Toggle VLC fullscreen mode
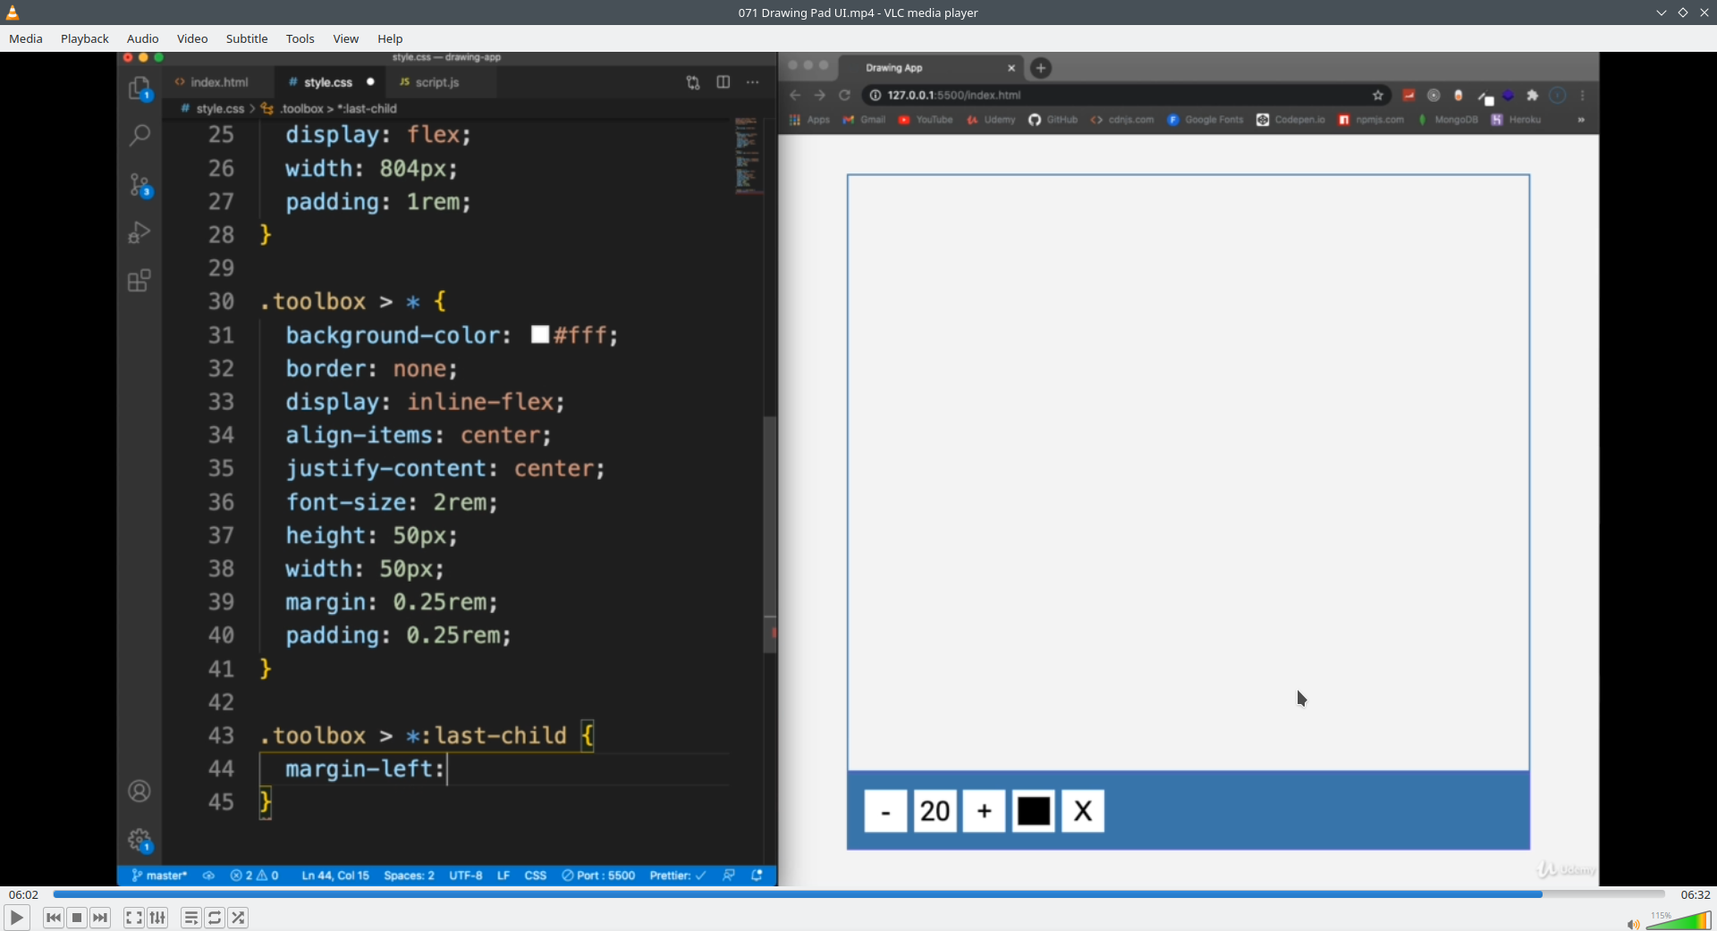1717x931 pixels. tap(134, 918)
